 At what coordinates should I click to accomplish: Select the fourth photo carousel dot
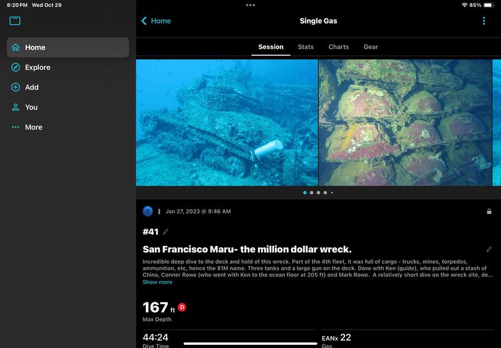click(325, 193)
